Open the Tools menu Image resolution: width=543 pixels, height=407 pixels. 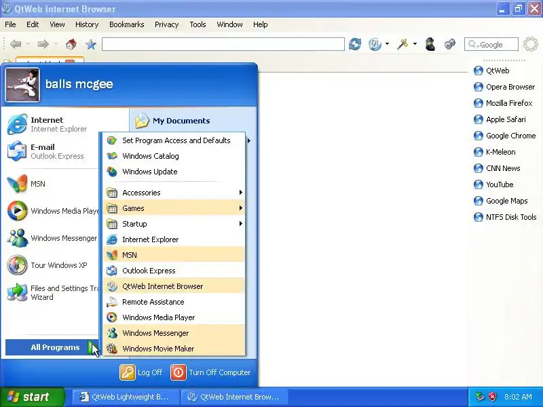click(198, 24)
